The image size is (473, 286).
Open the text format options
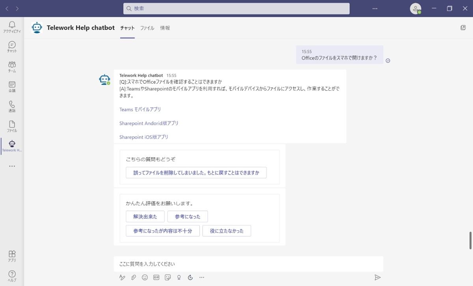[x=122, y=277]
